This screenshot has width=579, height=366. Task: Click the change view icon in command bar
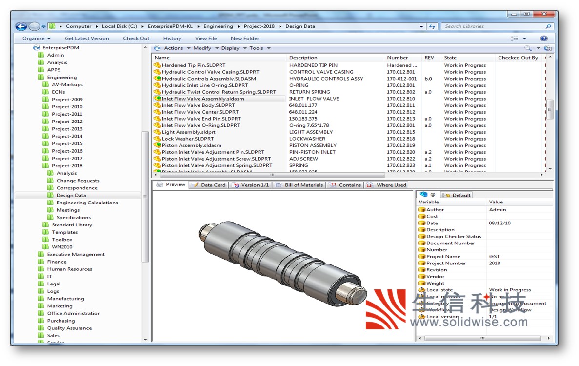point(514,39)
